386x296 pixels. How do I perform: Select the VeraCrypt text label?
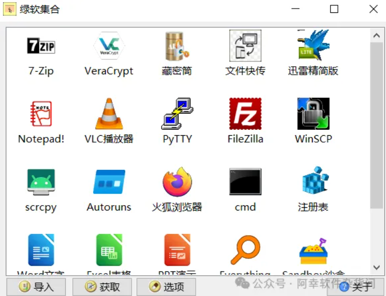coord(109,71)
